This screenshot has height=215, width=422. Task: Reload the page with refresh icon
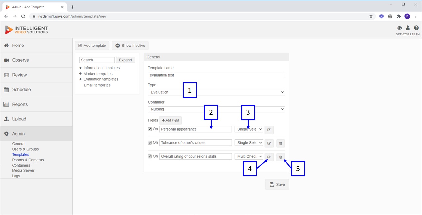coord(23,16)
